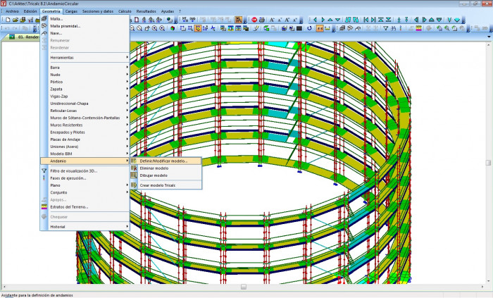Open the Cálculo menu
The image size is (493, 298).
click(x=125, y=11)
